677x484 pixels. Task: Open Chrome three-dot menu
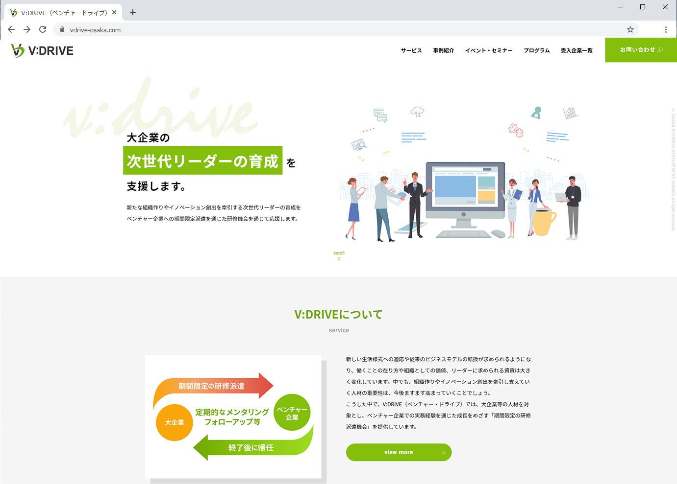(x=666, y=29)
